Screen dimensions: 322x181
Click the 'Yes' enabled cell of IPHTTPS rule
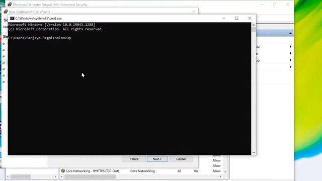click(x=196, y=171)
